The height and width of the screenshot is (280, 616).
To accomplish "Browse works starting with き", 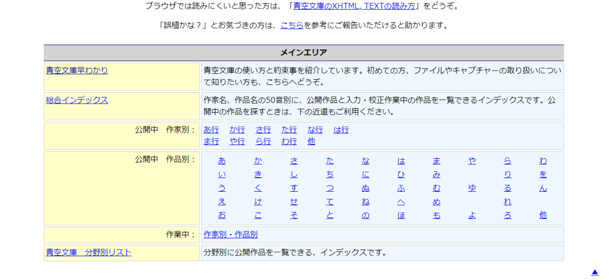I will tap(258, 174).
